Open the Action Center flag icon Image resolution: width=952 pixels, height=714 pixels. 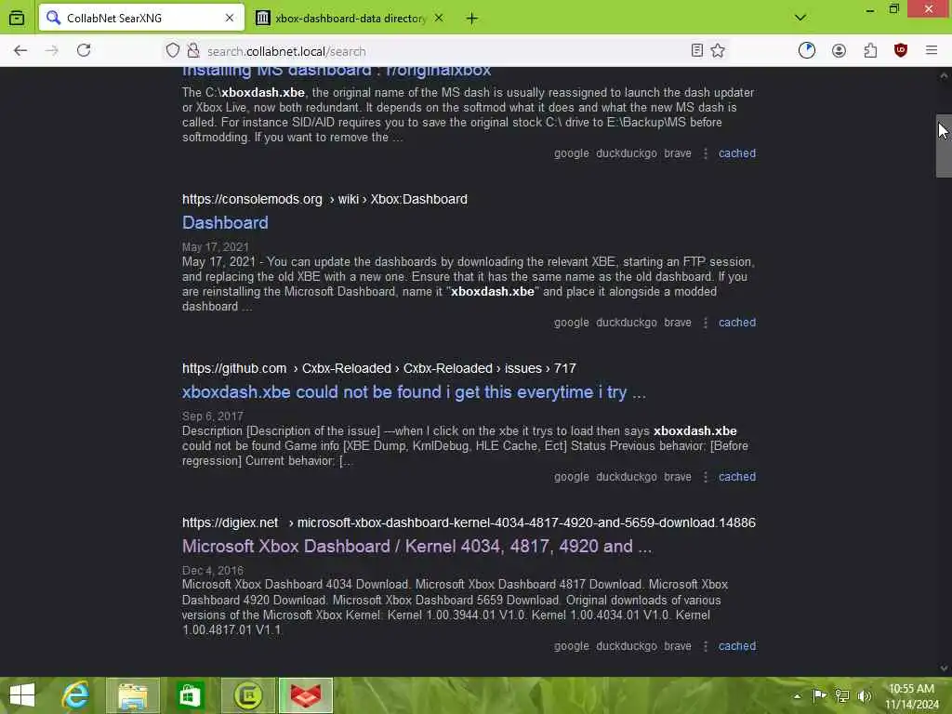tap(819, 695)
